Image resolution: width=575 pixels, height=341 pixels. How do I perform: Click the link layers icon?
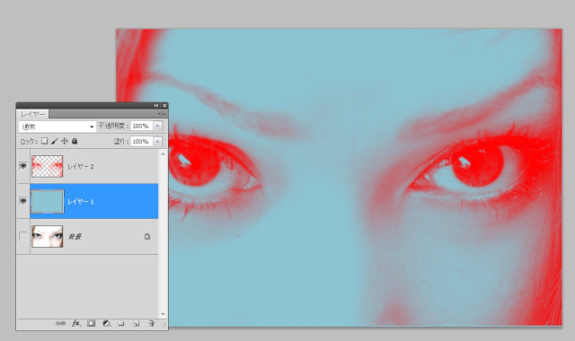[x=60, y=323]
